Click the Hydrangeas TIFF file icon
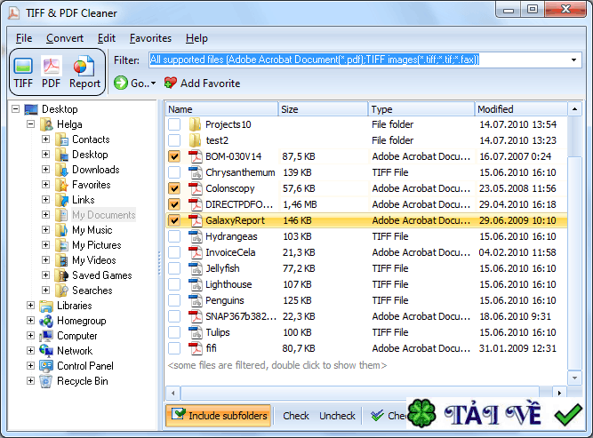Screen dimensions: 593x438 (195, 236)
